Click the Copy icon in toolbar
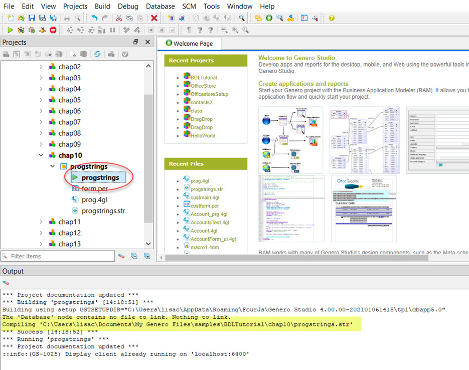469x370 pixels. pos(129,18)
